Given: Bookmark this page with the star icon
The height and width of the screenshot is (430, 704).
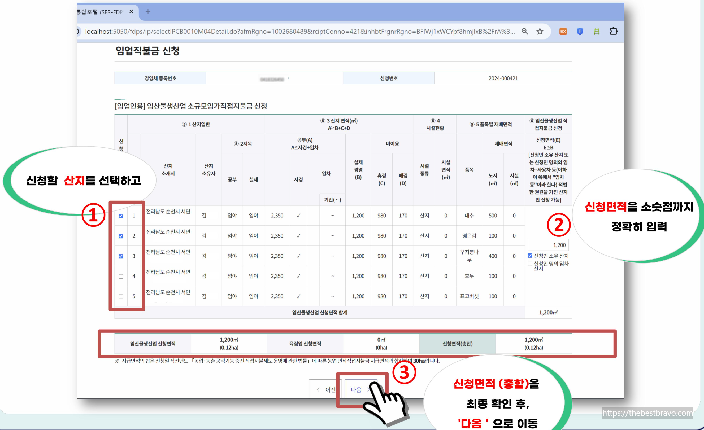Looking at the screenshot, I should [540, 31].
